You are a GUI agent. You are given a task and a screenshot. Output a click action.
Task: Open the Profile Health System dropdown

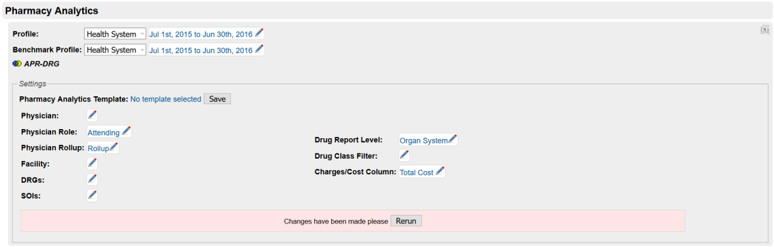coord(115,34)
